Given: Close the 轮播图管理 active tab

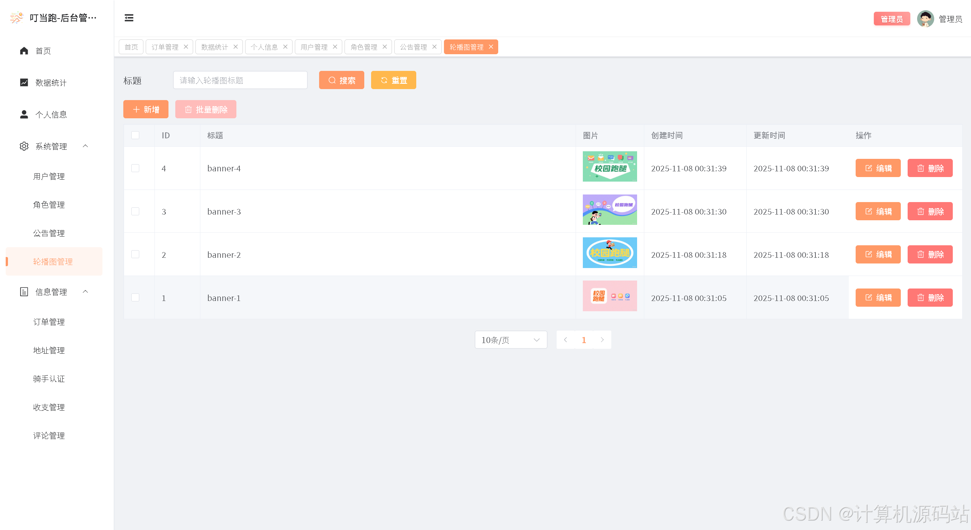Looking at the screenshot, I should [491, 47].
